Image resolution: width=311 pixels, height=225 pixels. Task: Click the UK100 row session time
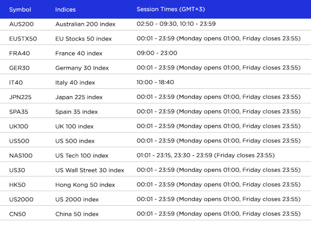(218, 126)
